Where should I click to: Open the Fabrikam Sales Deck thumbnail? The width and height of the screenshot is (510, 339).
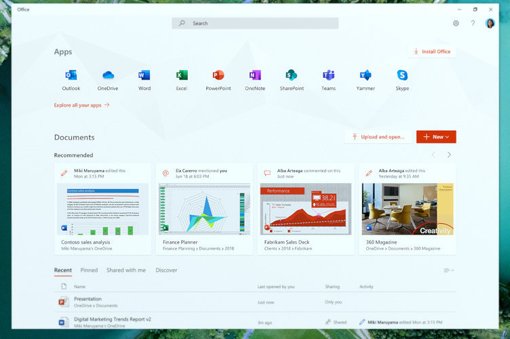tap(306, 209)
